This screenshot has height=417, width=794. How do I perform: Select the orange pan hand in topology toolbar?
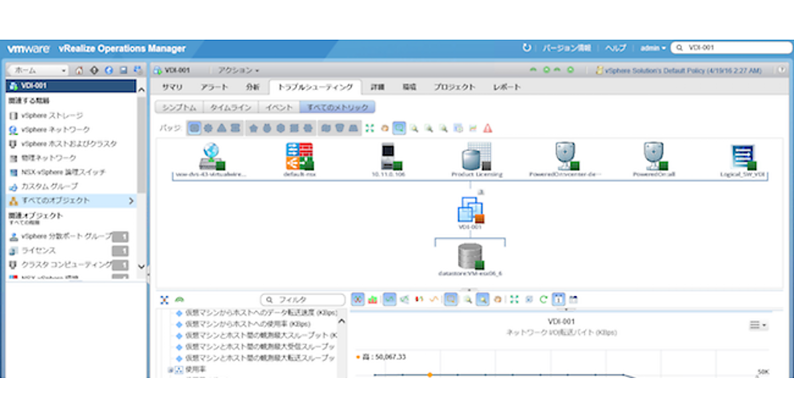tap(384, 128)
